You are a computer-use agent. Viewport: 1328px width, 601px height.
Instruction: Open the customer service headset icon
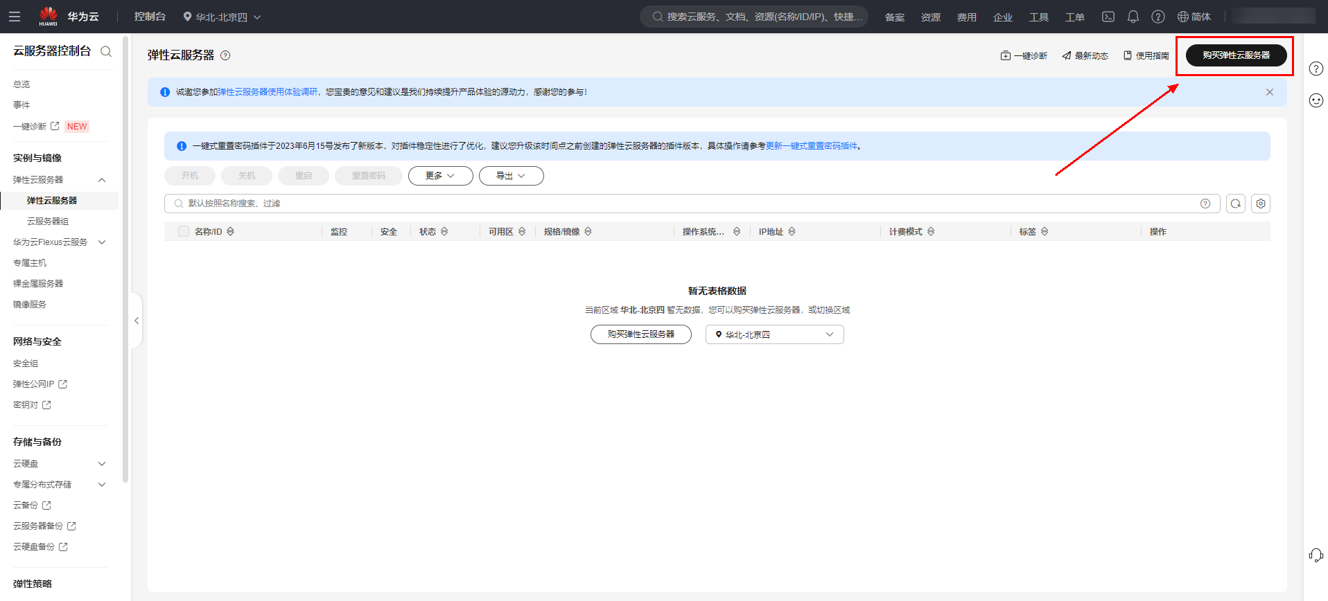[1316, 555]
